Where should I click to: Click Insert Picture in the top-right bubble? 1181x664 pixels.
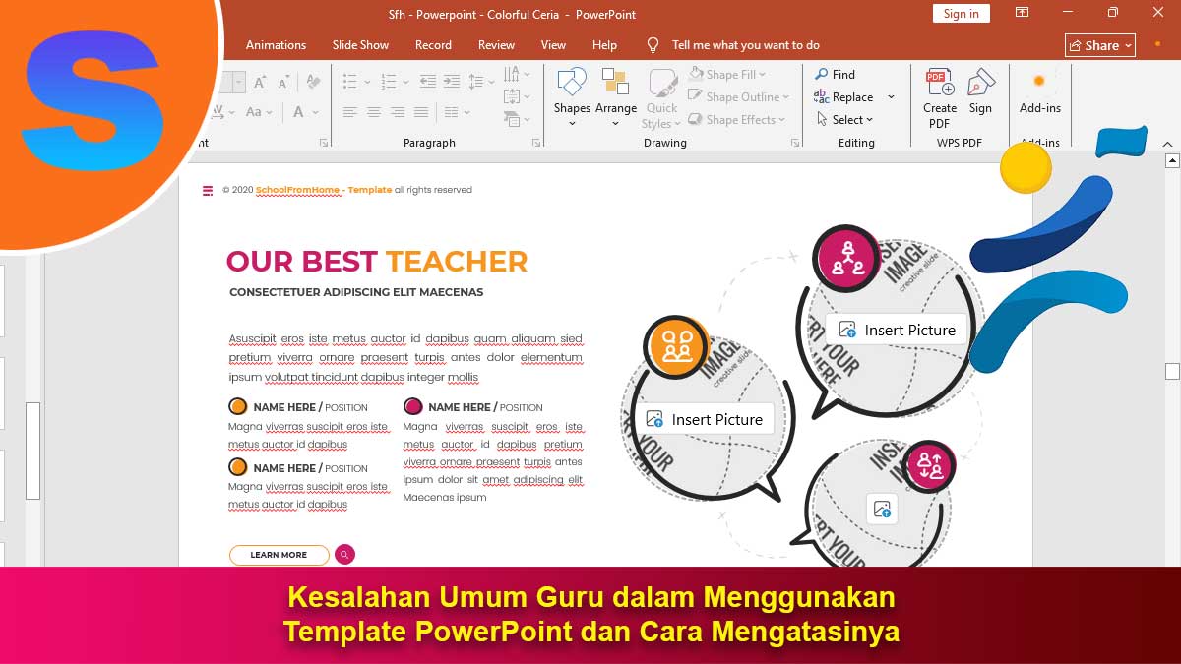point(898,330)
